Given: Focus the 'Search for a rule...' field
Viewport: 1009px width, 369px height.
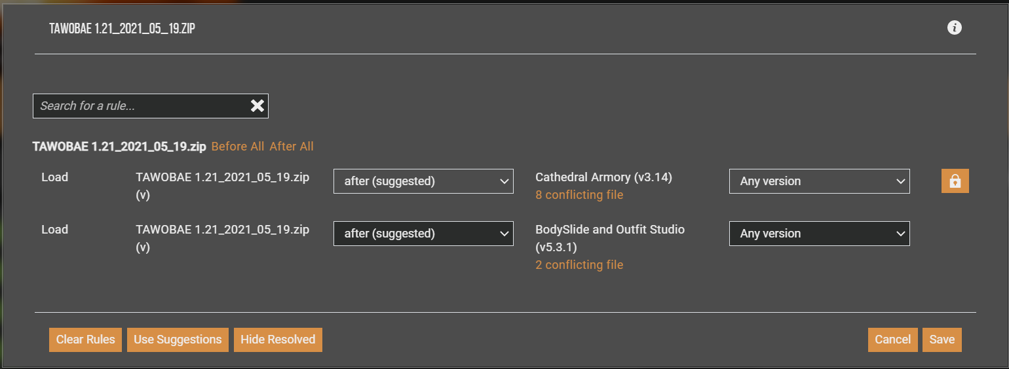Looking at the screenshot, I should [x=151, y=106].
